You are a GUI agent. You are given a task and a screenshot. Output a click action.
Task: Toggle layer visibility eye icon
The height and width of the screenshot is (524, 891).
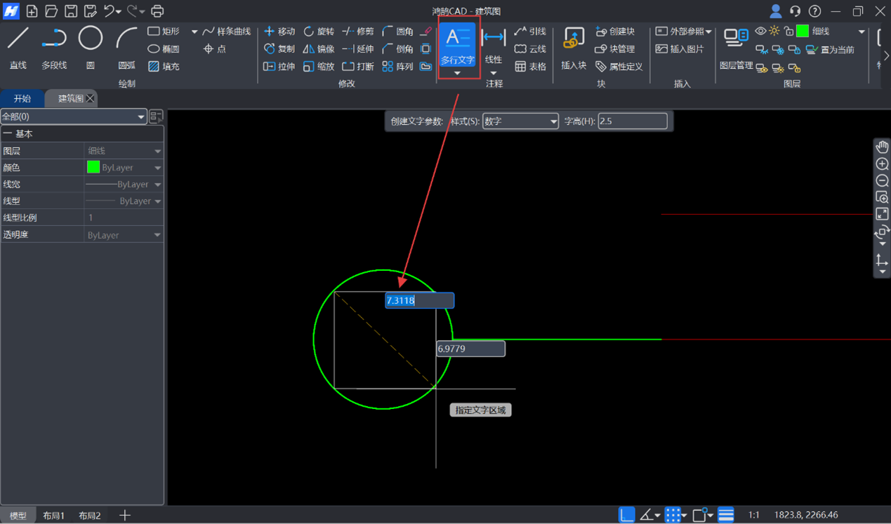[x=760, y=32]
